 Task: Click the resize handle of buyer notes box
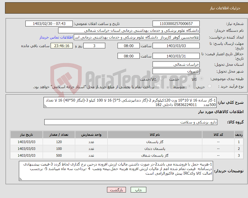click(x=21, y=179)
